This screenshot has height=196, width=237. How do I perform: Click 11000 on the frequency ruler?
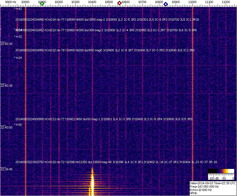(x=192, y=2)
